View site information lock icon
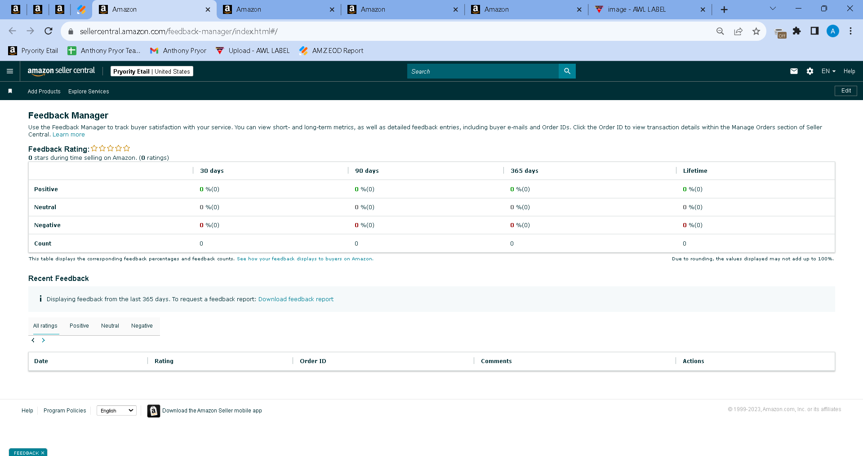863x456 pixels. [x=71, y=31]
